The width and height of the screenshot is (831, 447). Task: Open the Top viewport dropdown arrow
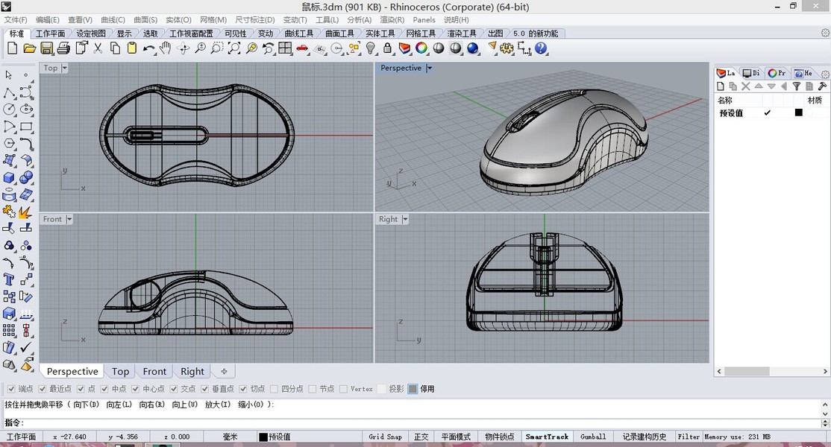(64, 68)
